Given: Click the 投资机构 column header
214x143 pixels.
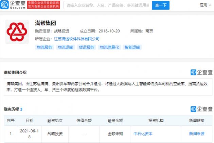Looking at the screenshot, I should pos(156,121).
